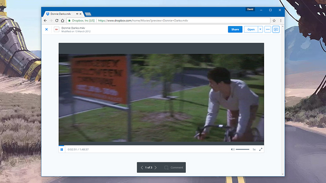
Task: Enter fullscreen video mode
Action: [261, 149]
